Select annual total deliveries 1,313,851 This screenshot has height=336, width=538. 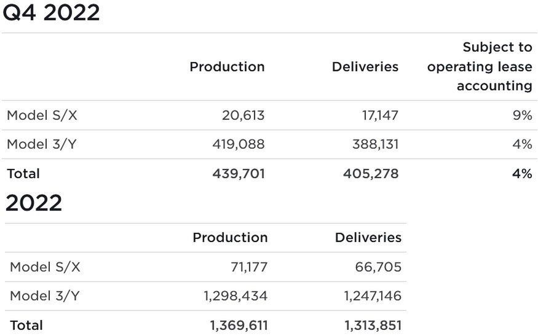[x=373, y=326]
